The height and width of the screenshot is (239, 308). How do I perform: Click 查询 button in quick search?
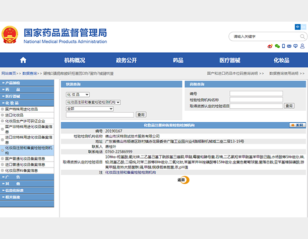(141, 115)
